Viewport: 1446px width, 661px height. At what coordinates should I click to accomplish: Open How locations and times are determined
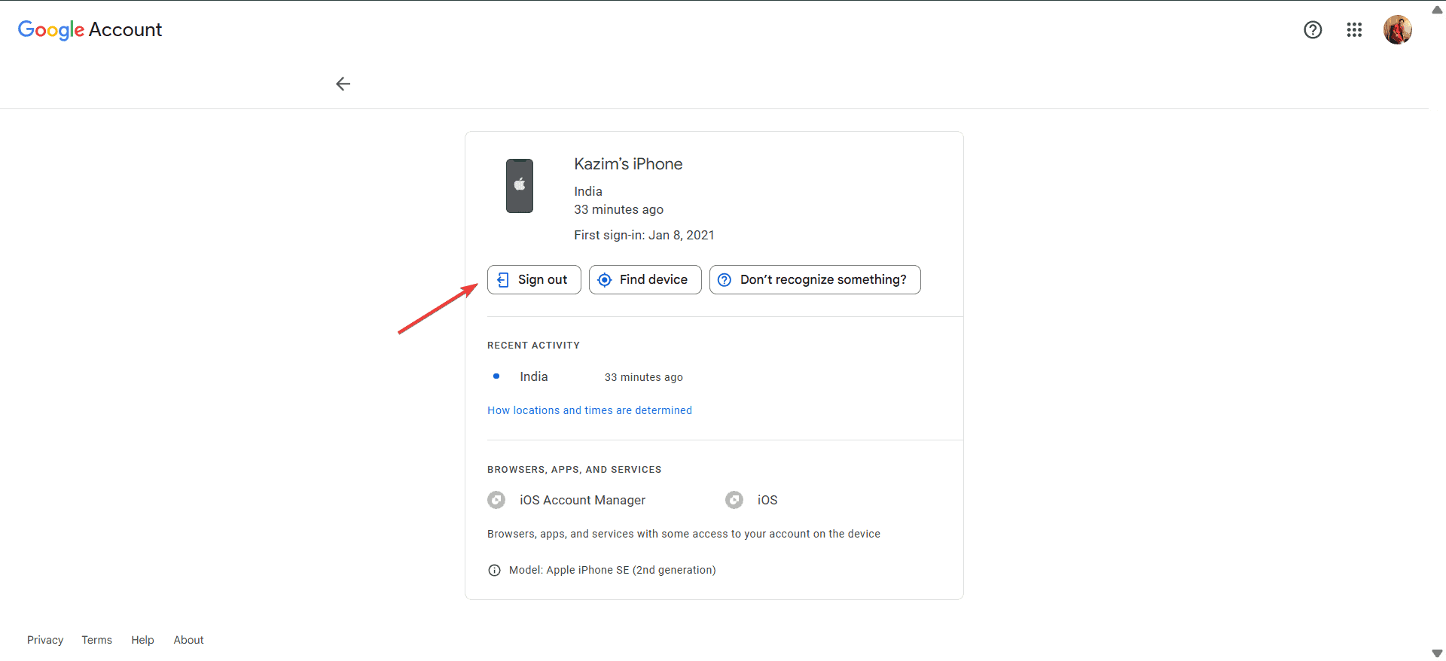pos(590,410)
